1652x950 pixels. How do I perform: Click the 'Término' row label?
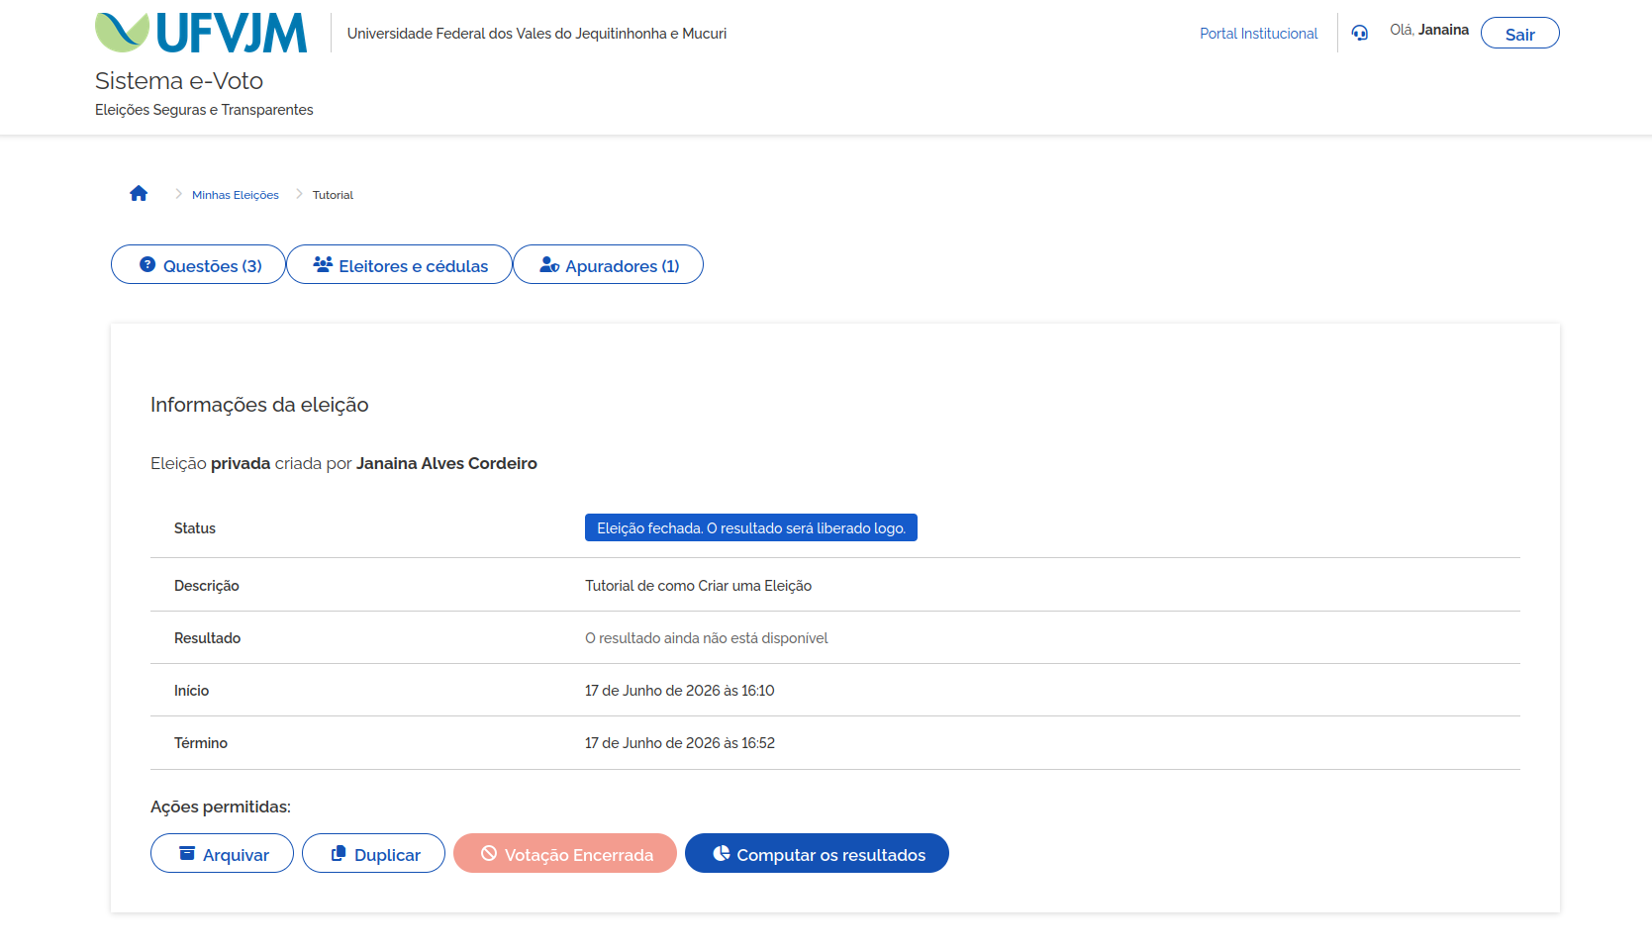(x=201, y=743)
